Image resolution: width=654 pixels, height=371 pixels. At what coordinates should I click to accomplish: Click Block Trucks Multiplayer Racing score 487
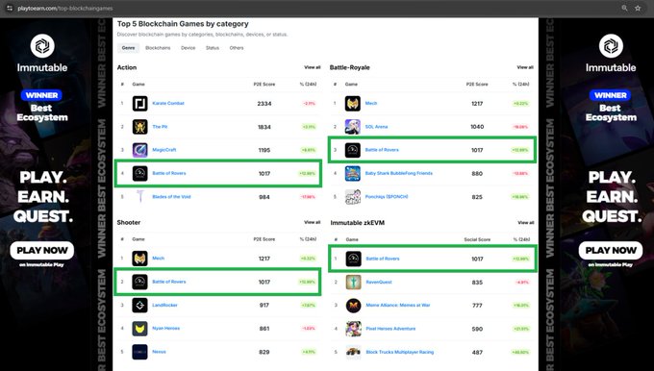click(x=477, y=352)
